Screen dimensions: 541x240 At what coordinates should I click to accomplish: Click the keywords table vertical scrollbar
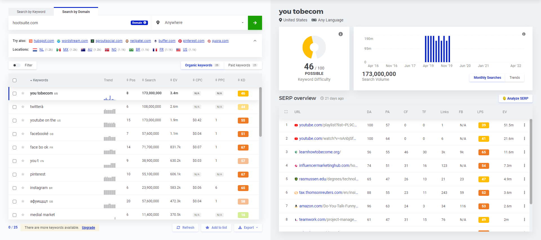coord(260,112)
